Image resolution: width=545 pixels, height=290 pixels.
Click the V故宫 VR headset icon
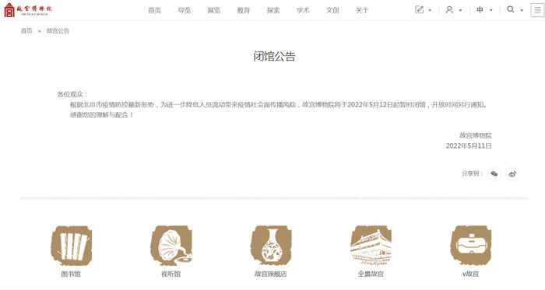(470, 246)
